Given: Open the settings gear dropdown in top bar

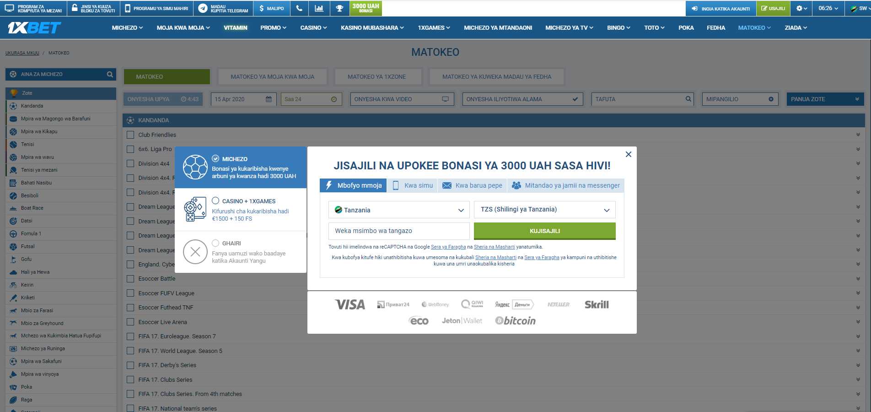Looking at the screenshot, I should (801, 8).
